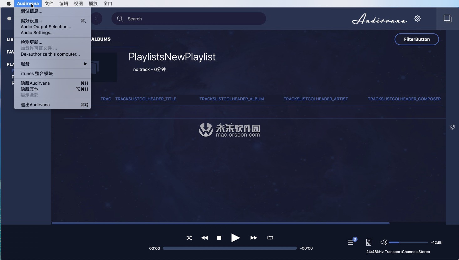459x260 pixels.
Task: Toggle shuffle playback
Action: point(189,238)
